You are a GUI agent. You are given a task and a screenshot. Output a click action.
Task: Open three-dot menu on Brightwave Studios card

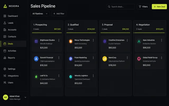pyautogui.click(x=59, y=40)
